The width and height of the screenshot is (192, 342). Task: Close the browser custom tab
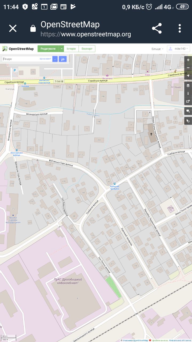13,28
